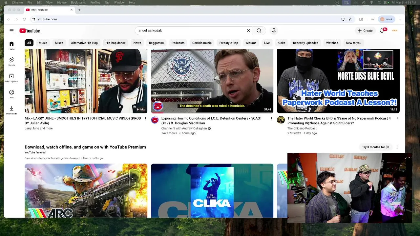Close the YouTube browser tab

click(72, 10)
